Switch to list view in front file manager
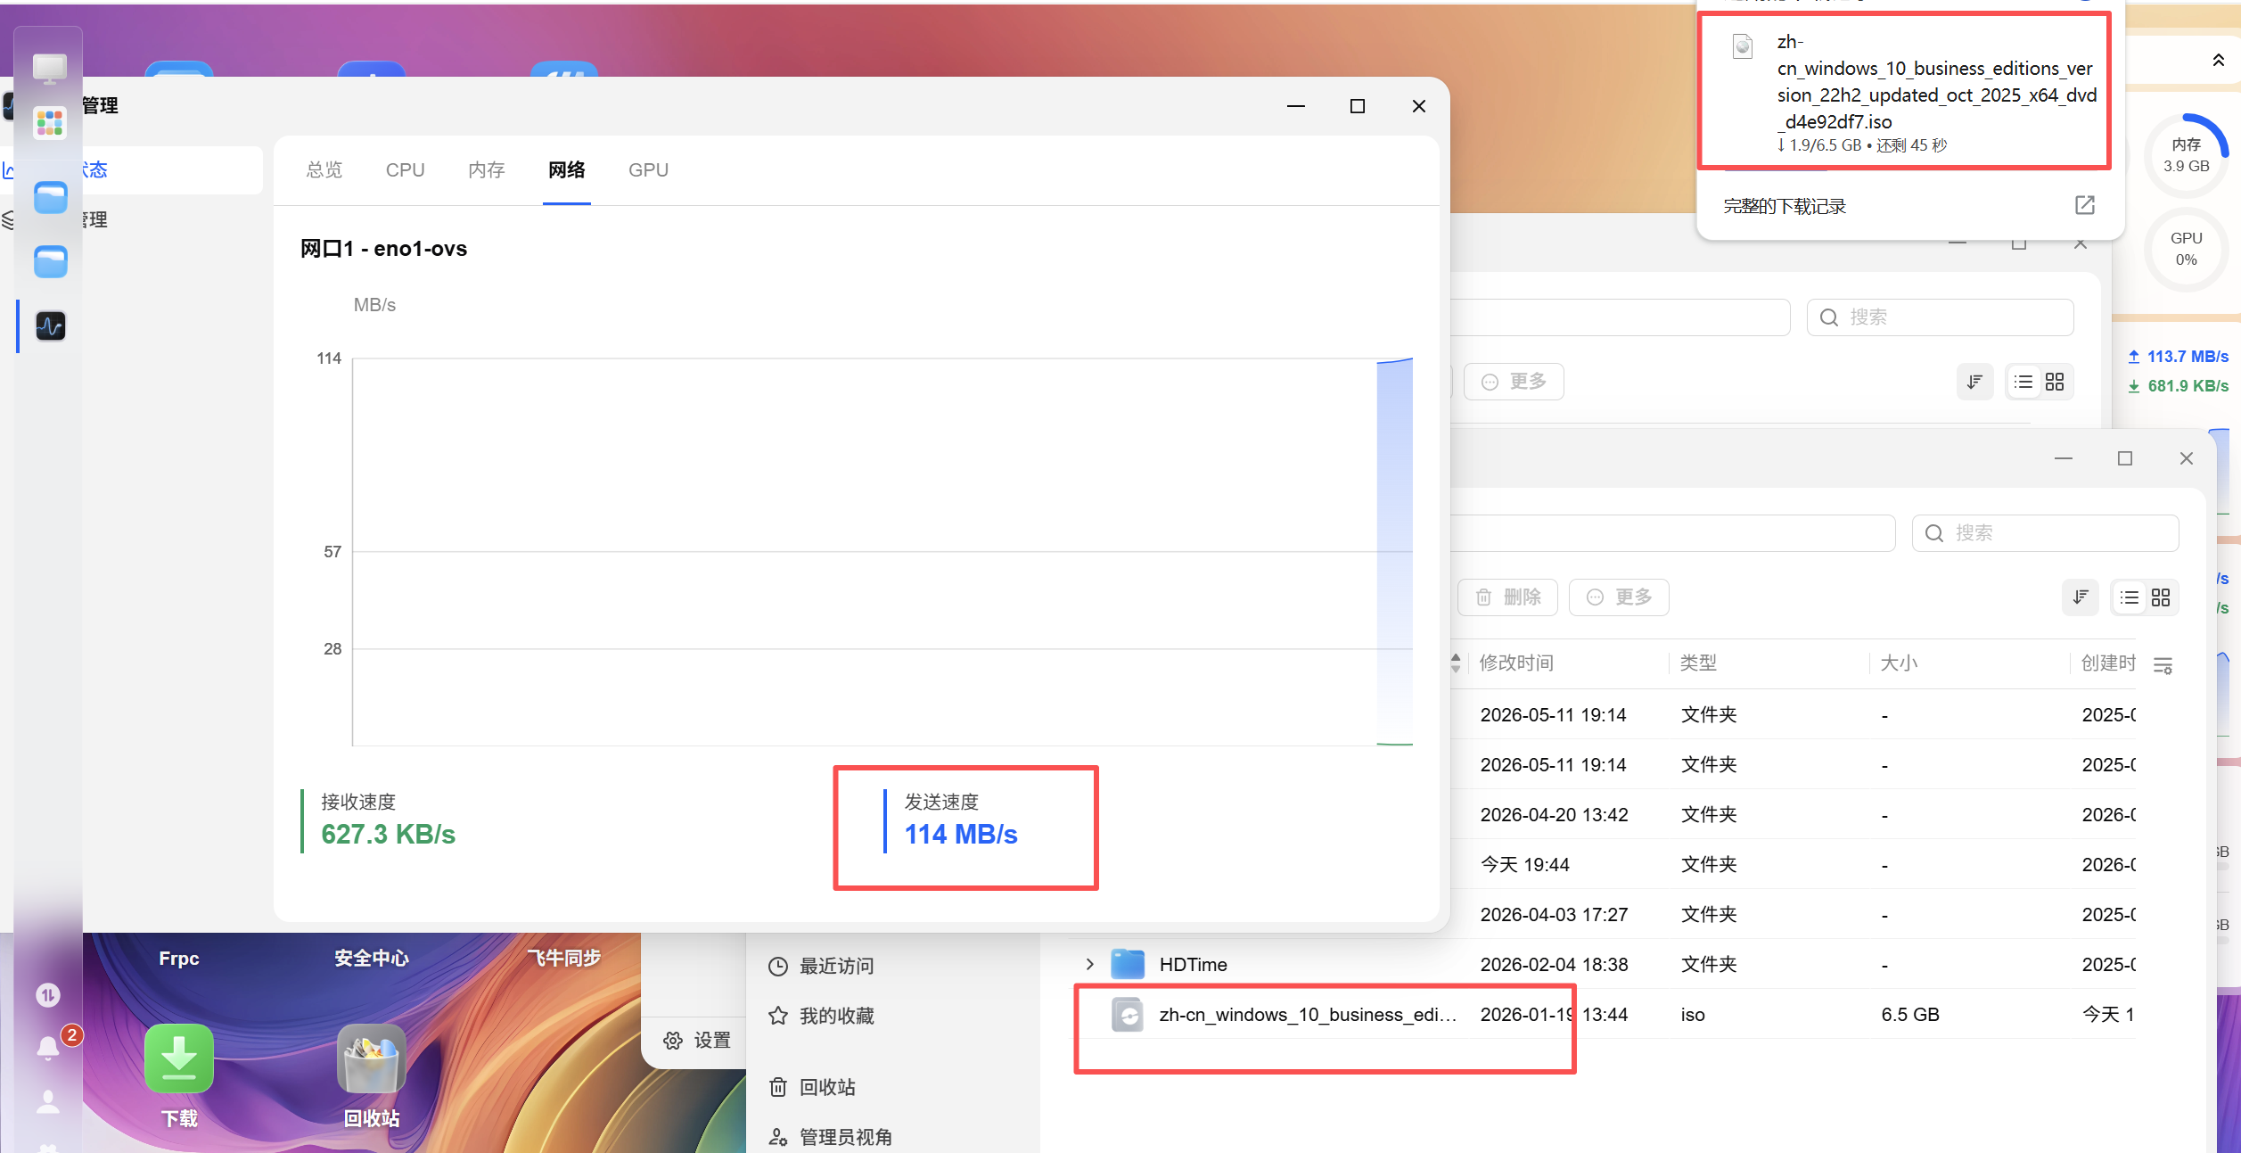This screenshot has width=2241, height=1153. [2130, 597]
